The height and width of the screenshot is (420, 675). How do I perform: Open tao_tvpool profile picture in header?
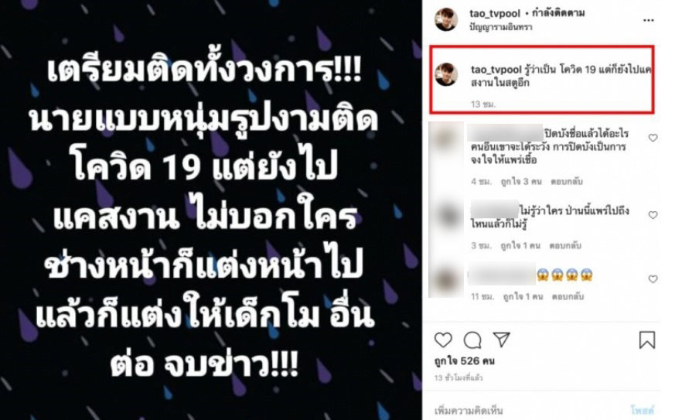(x=446, y=19)
